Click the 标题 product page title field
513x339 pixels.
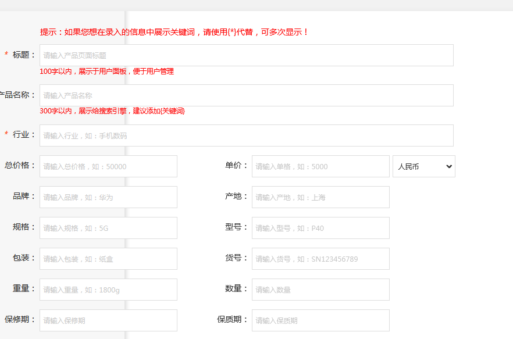coord(246,55)
